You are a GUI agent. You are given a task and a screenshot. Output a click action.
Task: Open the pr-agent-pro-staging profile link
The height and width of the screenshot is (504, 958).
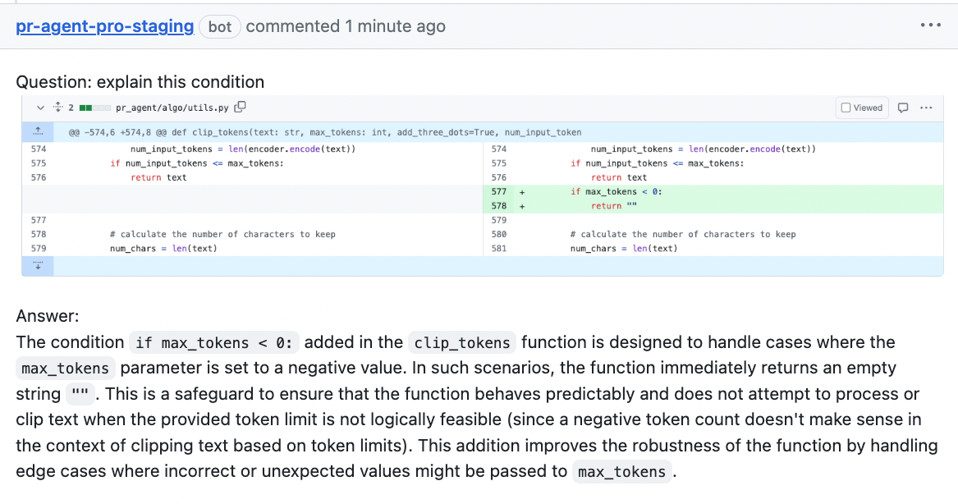tap(105, 26)
